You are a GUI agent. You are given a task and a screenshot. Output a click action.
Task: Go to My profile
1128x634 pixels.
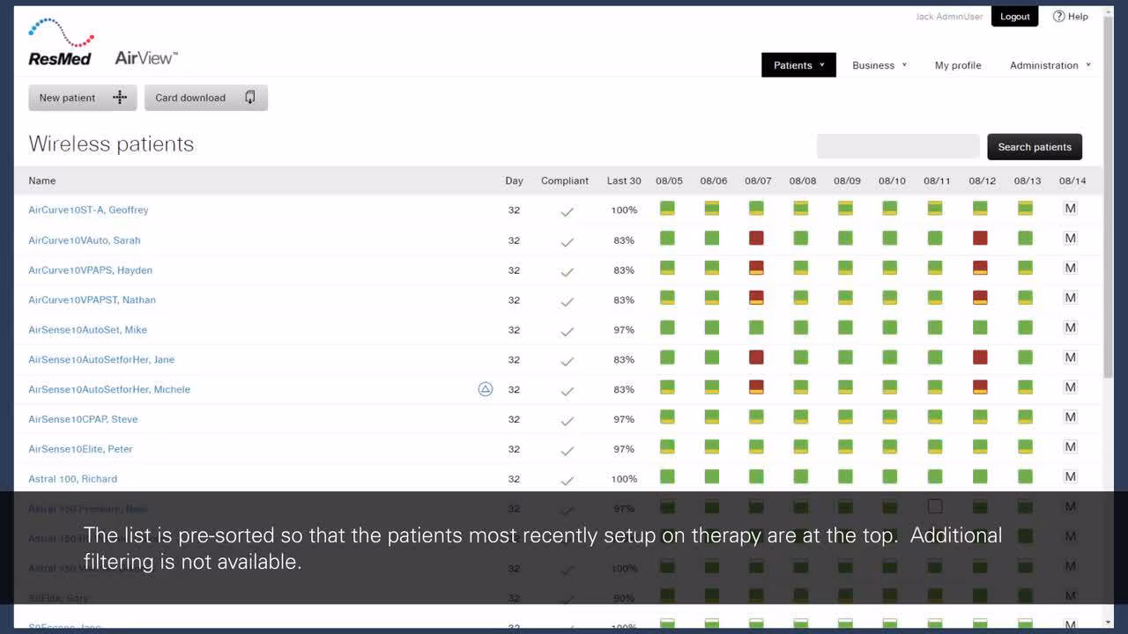point(958,65)
